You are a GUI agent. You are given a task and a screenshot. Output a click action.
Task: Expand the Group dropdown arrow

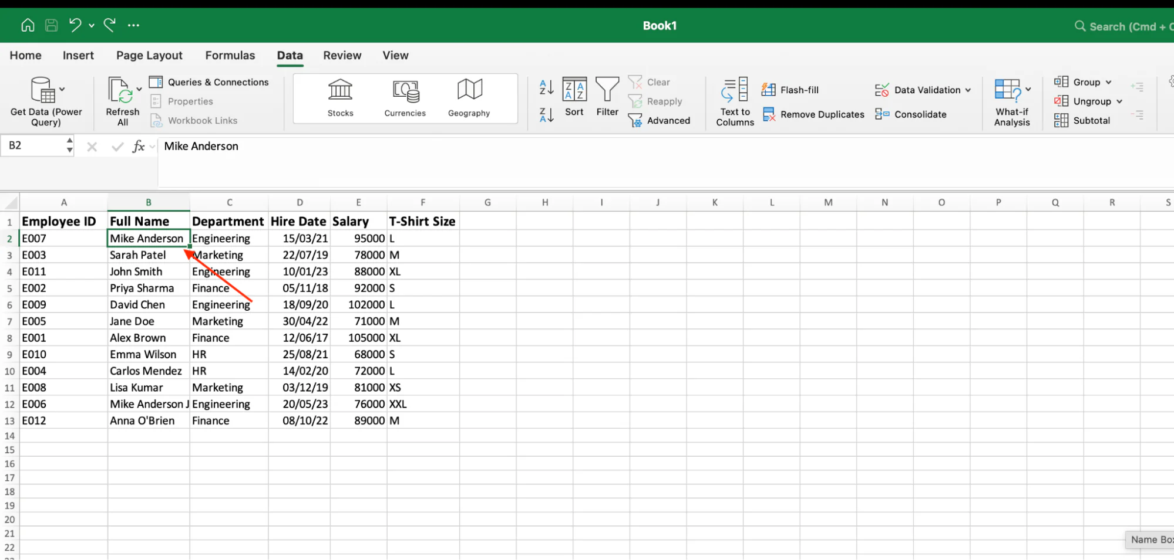(1108, 82)
